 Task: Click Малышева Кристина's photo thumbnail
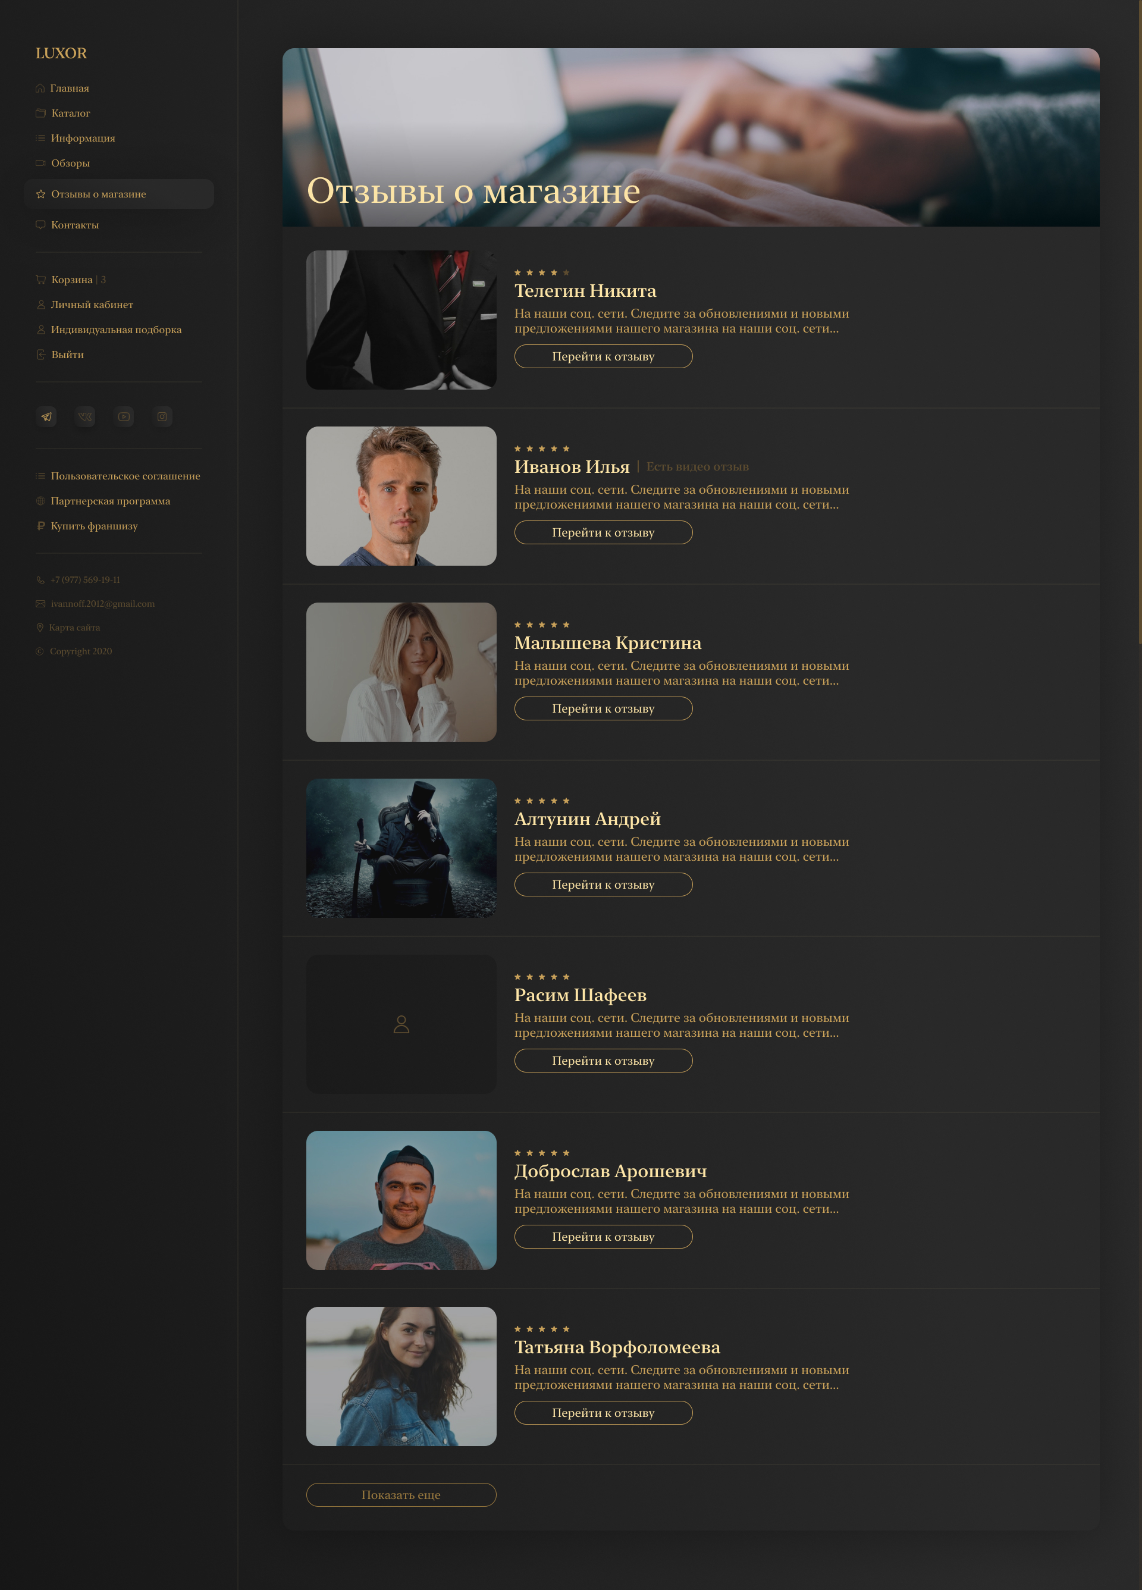[401, 672]
